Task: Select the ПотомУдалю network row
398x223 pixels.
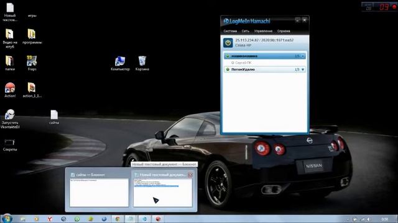Action: [265, 69]
